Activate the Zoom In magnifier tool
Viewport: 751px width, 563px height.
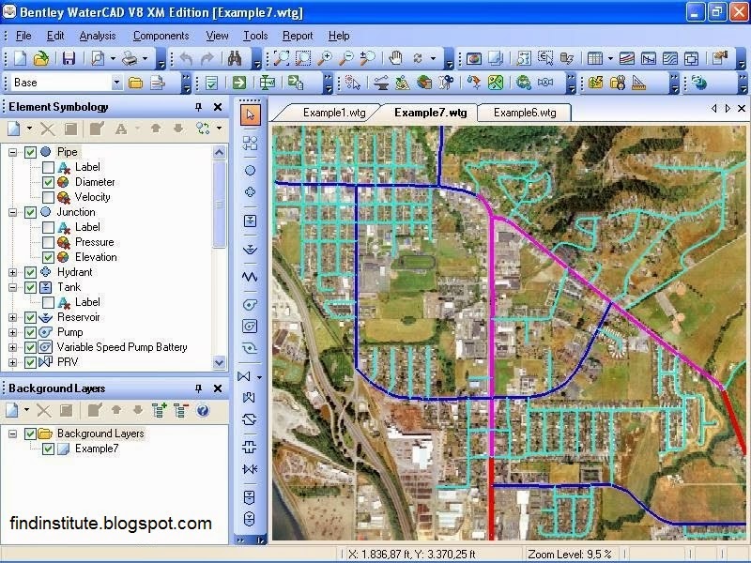[326, 59]
